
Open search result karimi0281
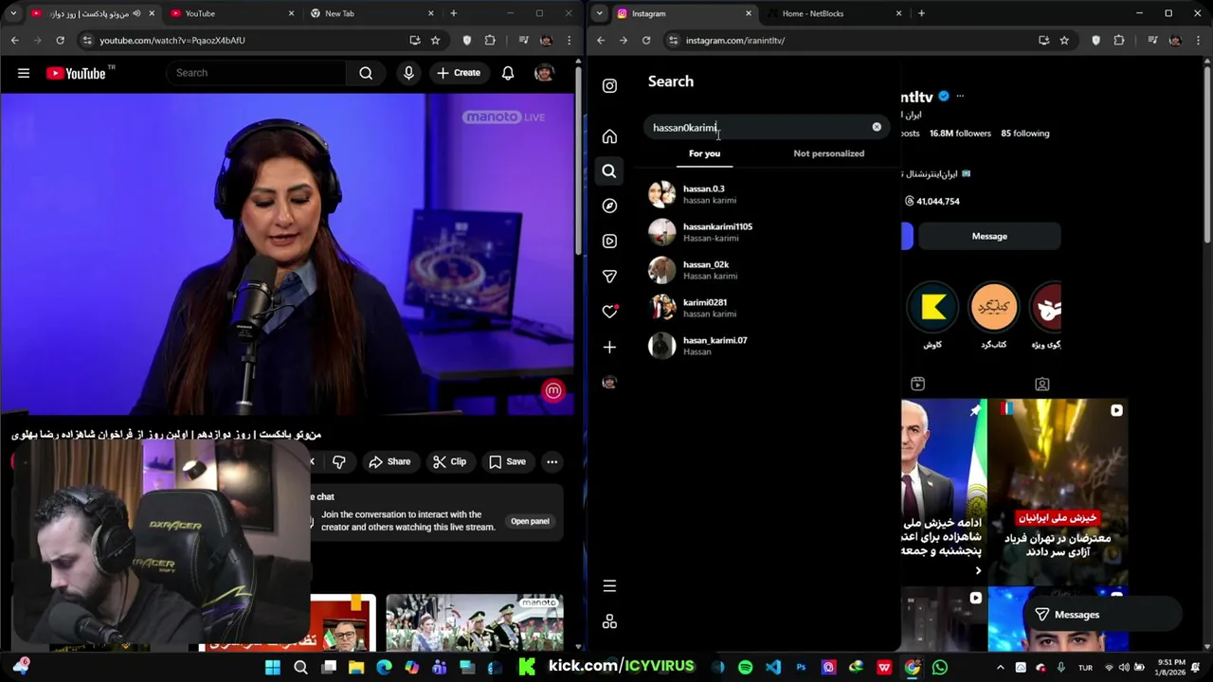coord(768,308)
